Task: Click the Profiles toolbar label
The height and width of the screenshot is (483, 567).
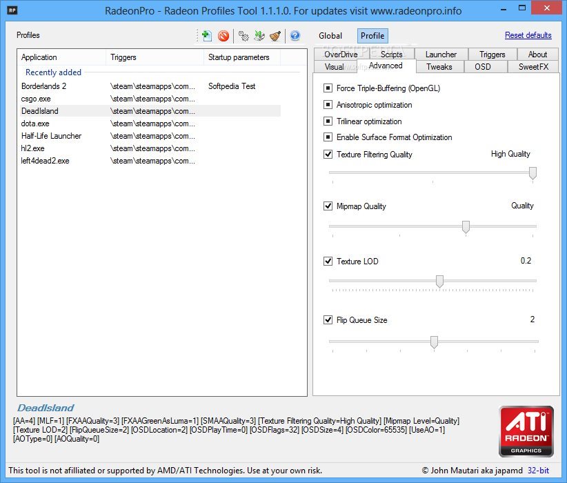Action: tap(28, 35)
